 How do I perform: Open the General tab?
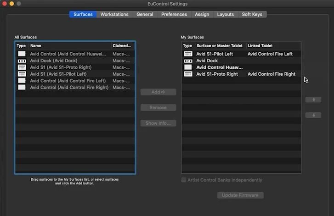point(145,15)
